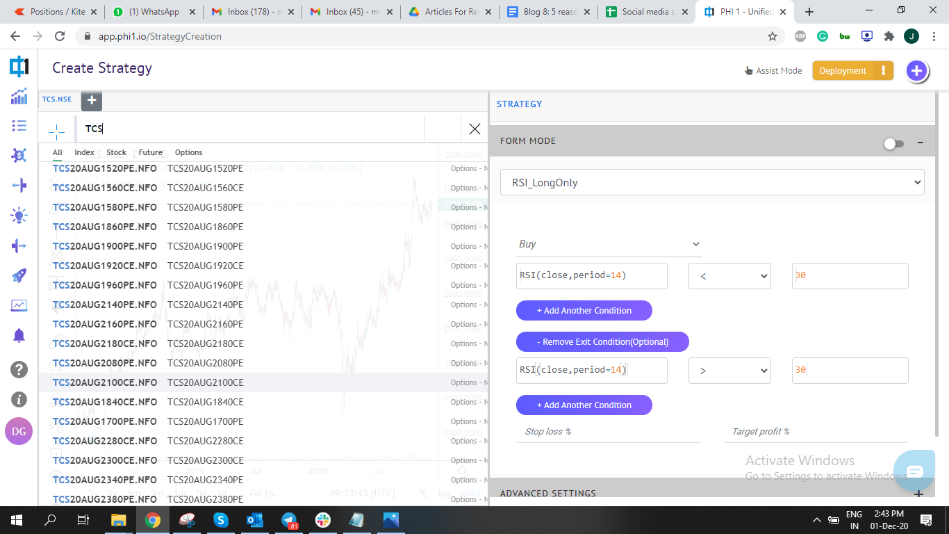Open the chat support widget

[915, 471]
